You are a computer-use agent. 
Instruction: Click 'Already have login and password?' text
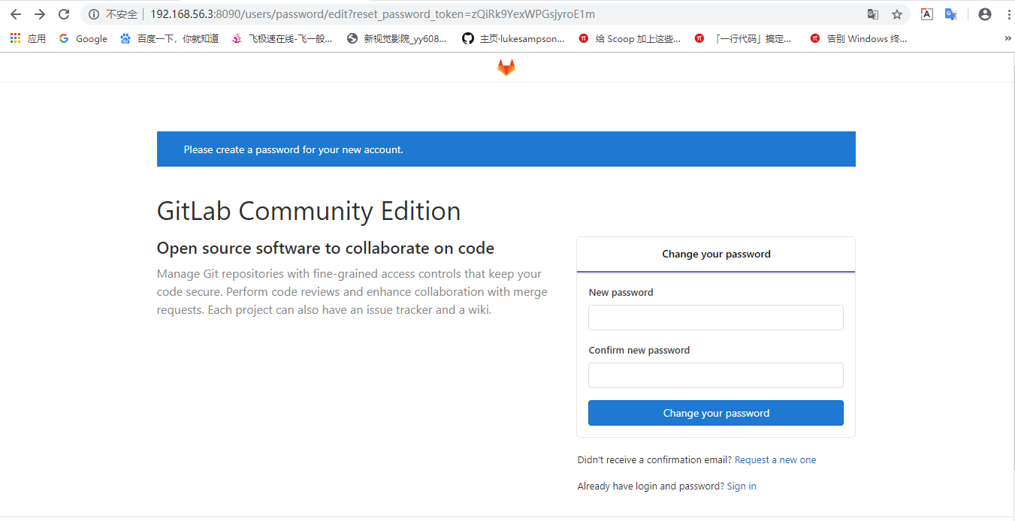tap(651, 486)
